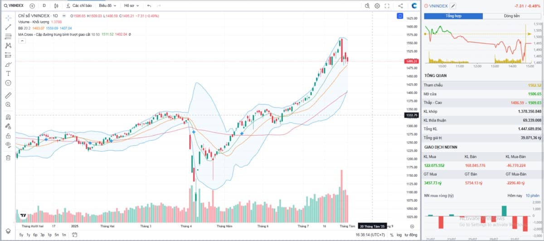The width and height of the screenshot is (544, 241).
Task: Select the Tổng hợp tab
Action: point(453,16)
